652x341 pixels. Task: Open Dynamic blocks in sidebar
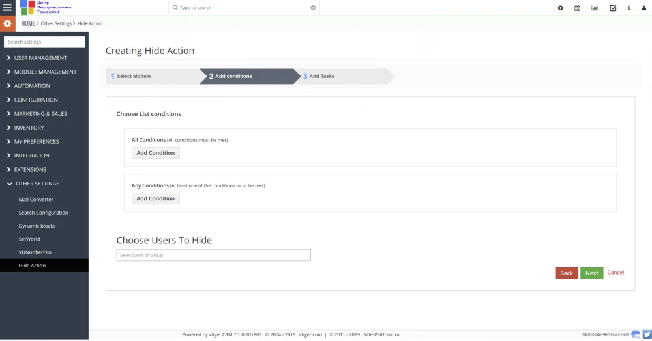tap(37, 226)
